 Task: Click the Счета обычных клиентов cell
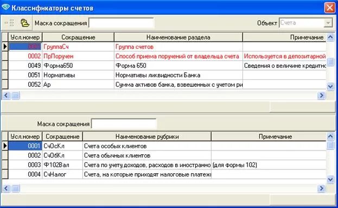147,155
